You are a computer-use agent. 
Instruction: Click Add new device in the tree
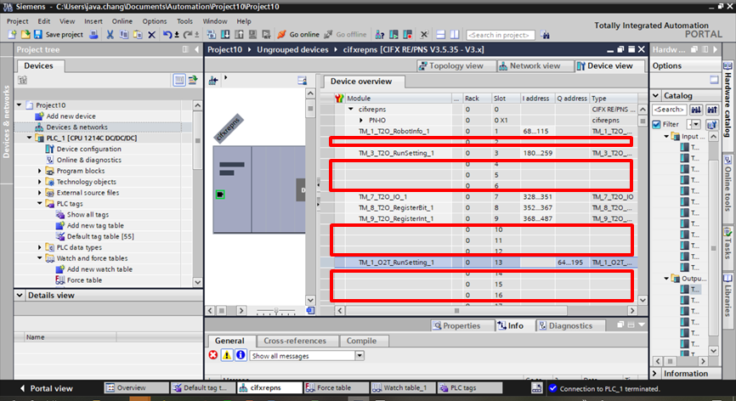pos(71,116)
